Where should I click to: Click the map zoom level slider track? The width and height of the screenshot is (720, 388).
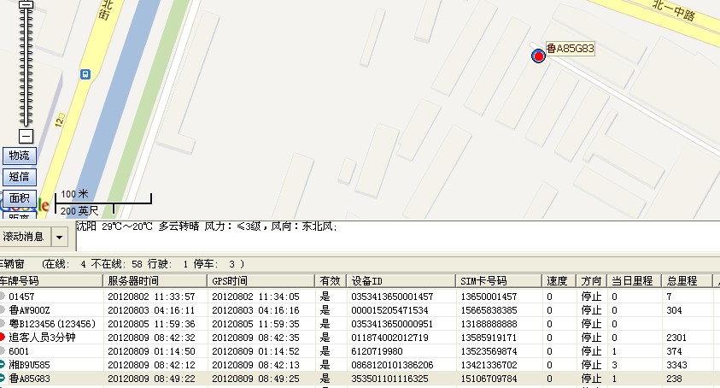coord(26,68)
